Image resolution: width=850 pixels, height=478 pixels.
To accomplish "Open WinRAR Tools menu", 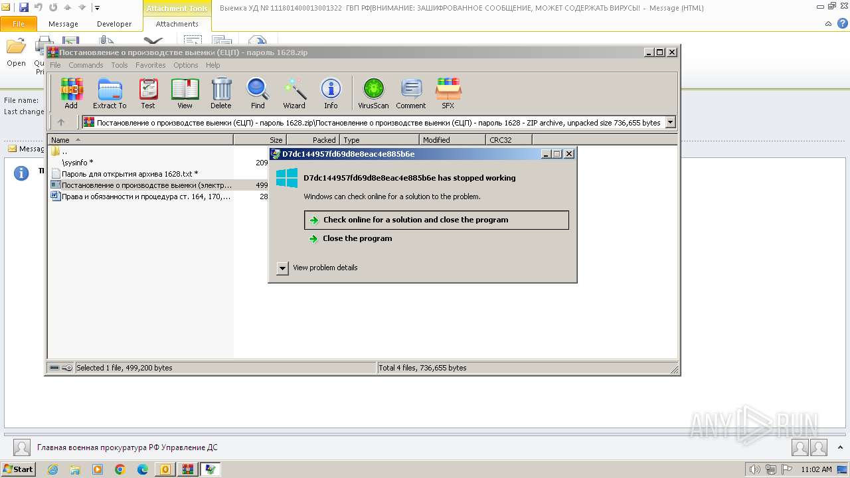I will click(x=120, y=65).
